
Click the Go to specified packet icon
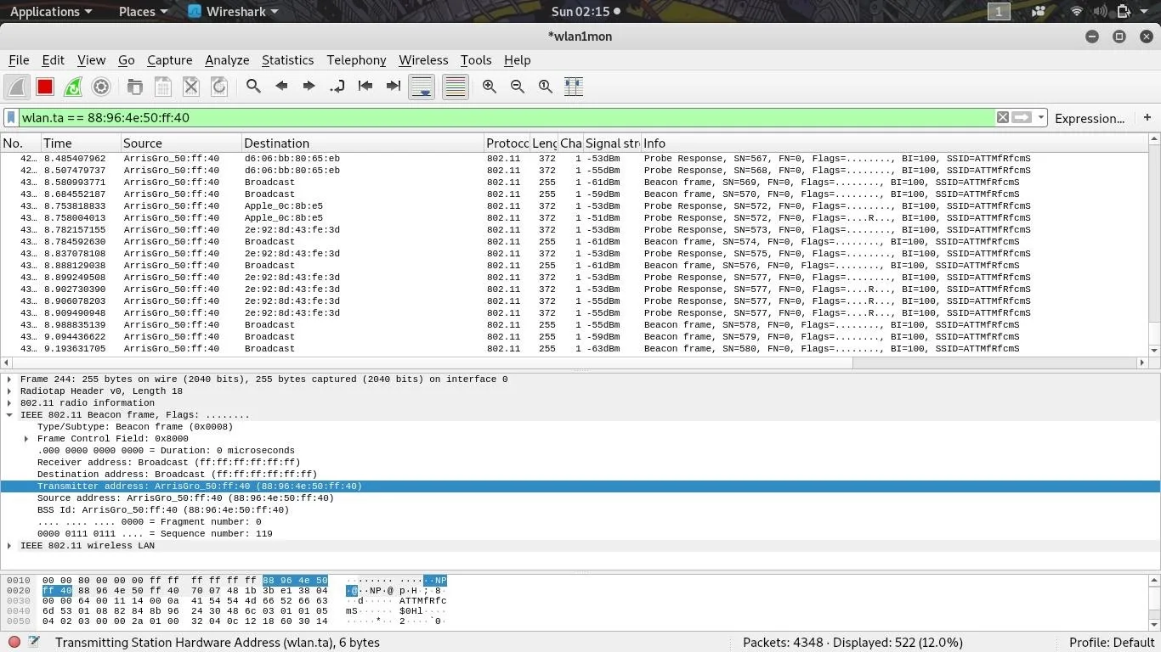pos(337,86)
